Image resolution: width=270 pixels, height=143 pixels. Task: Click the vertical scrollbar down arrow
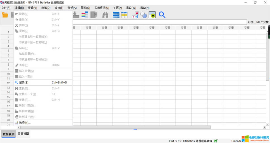point(268,124)
